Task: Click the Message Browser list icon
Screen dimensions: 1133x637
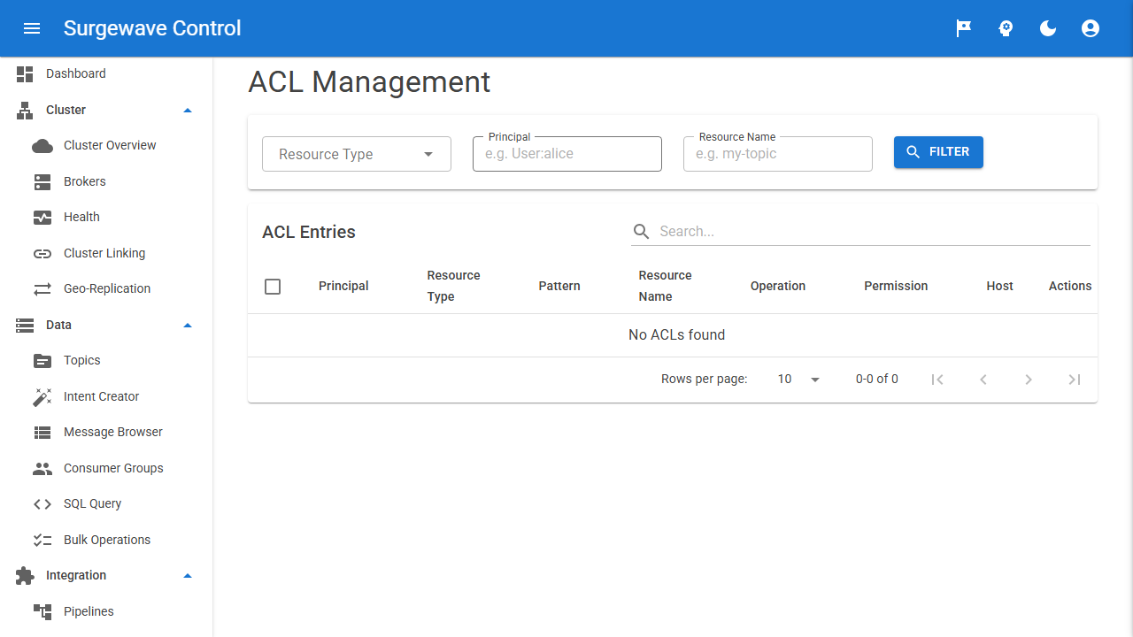Action: pos(42,432)
